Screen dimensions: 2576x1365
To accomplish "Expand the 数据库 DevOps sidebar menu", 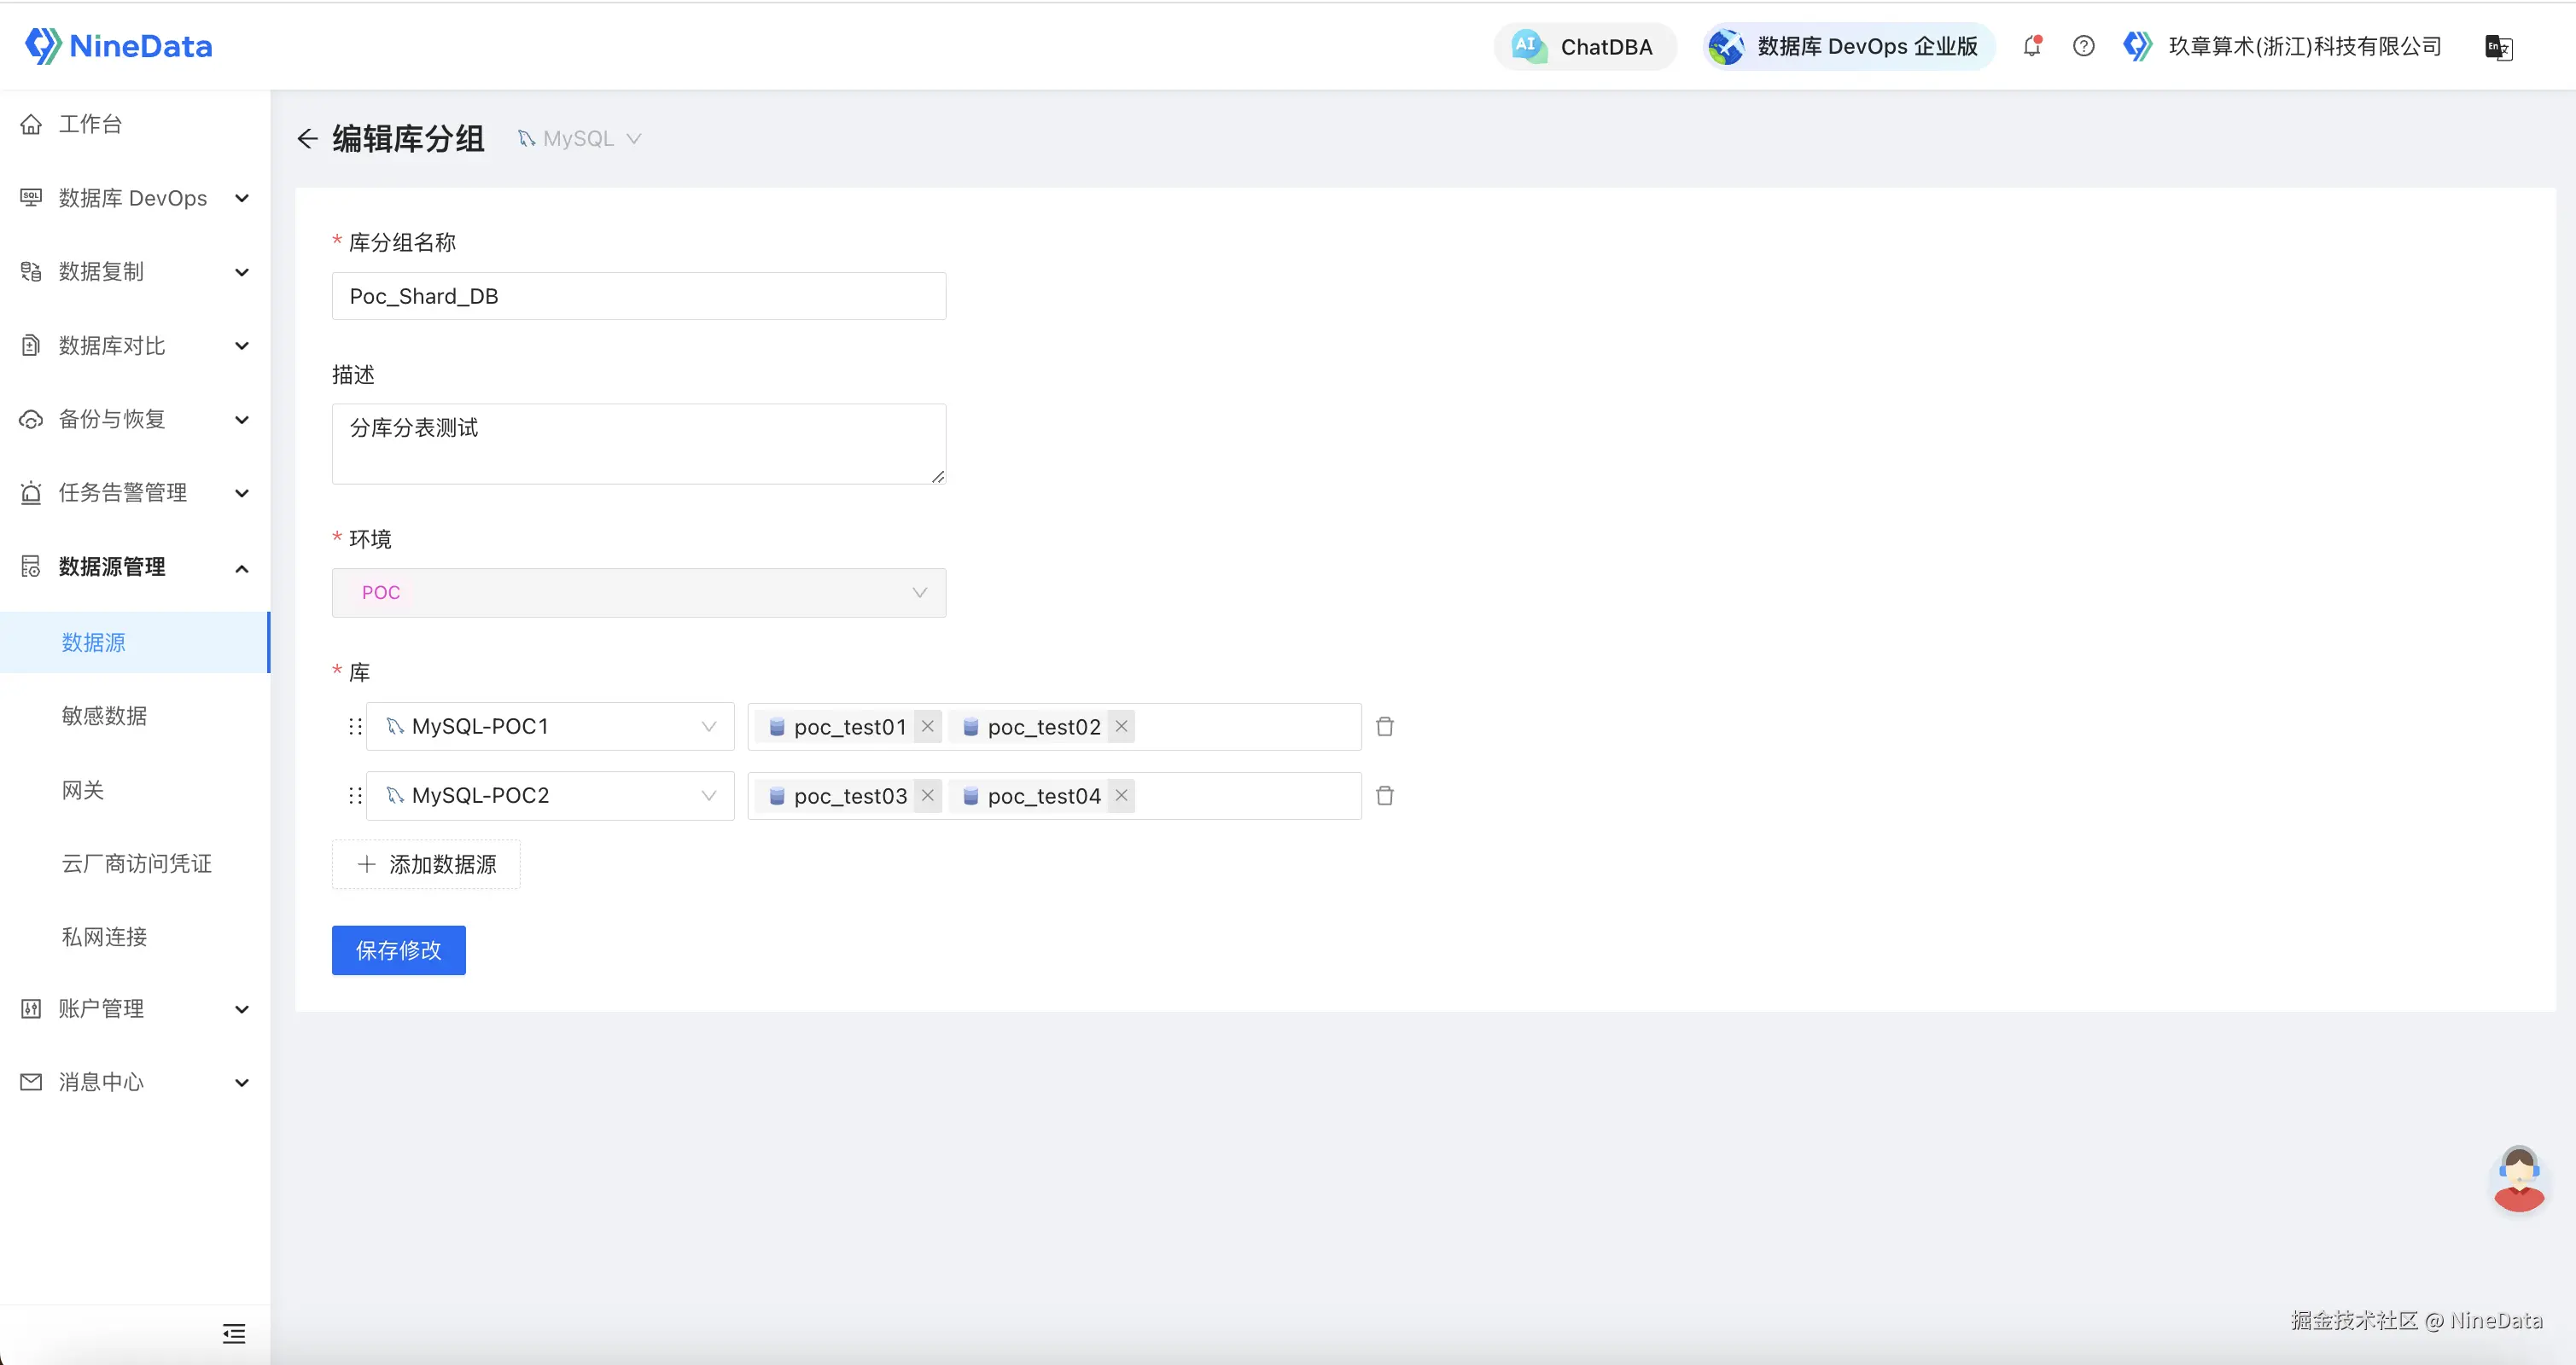I will pyautogui.click(x=134, y=198).
